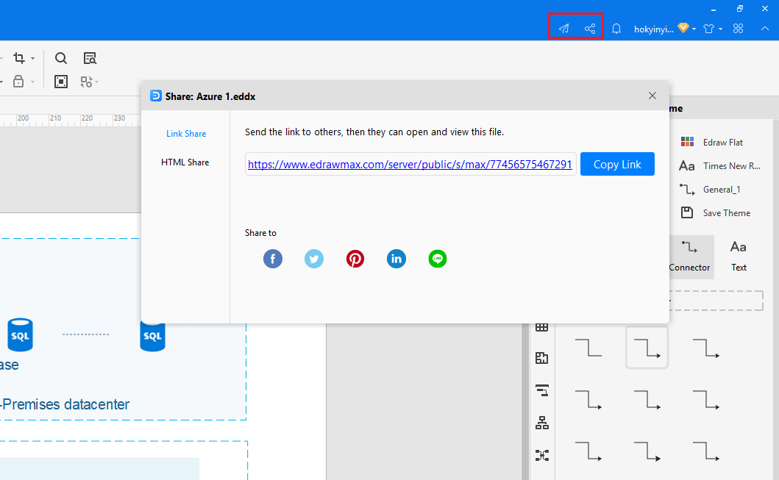Select the left SQL database shape on canvas
779x480 pixels.
(x=21, y=334)
